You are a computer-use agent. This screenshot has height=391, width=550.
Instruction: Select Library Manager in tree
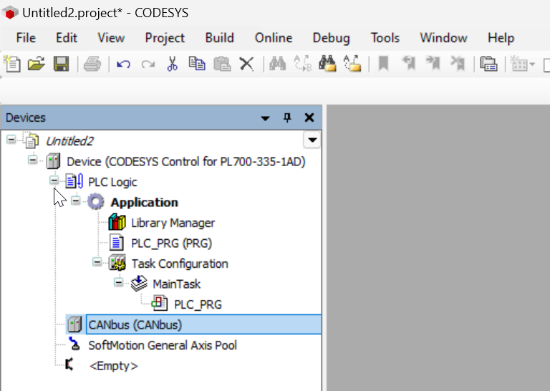(173, 223)
